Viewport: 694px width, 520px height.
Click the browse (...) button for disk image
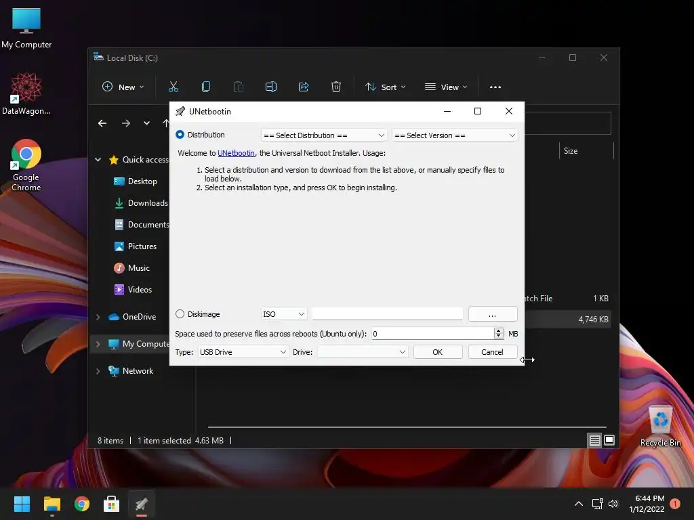point(493,314)
